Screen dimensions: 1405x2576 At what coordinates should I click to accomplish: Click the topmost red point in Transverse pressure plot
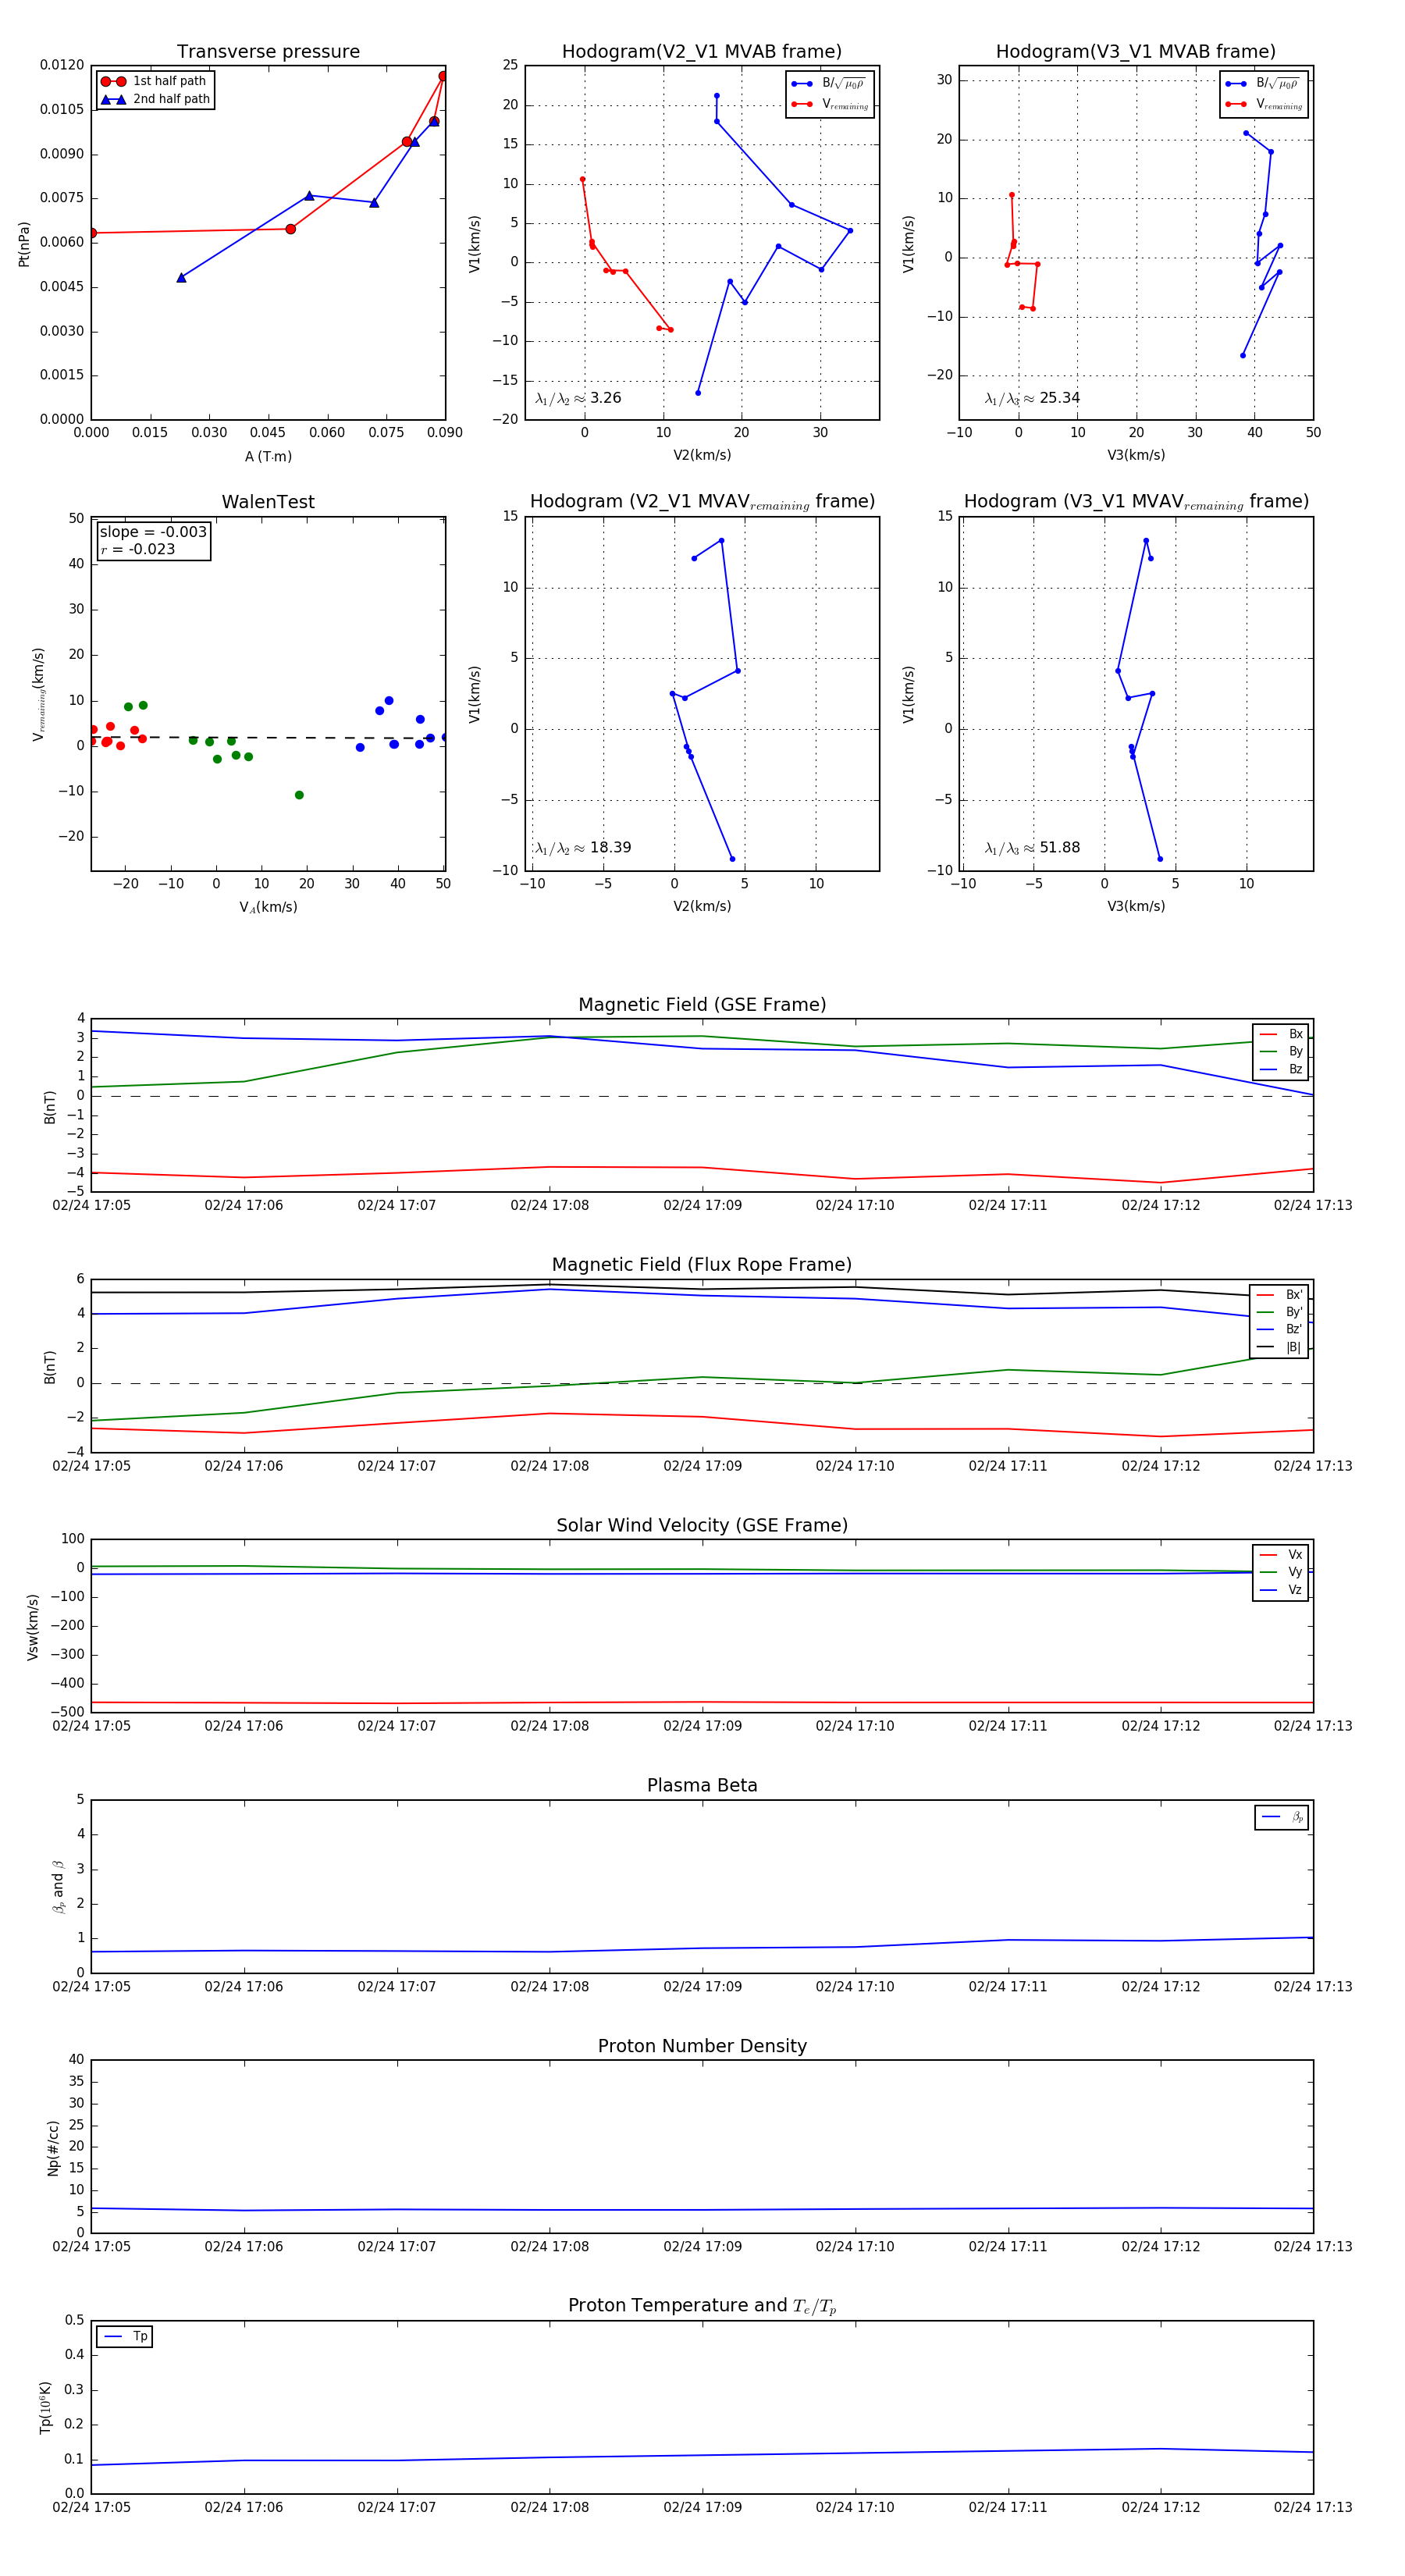click(x=443, y=76)
